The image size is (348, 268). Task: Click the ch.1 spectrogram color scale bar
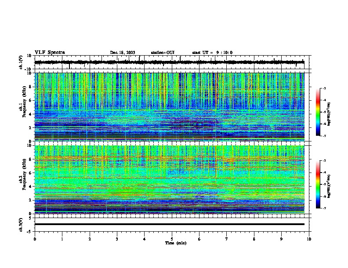(318, 112)
